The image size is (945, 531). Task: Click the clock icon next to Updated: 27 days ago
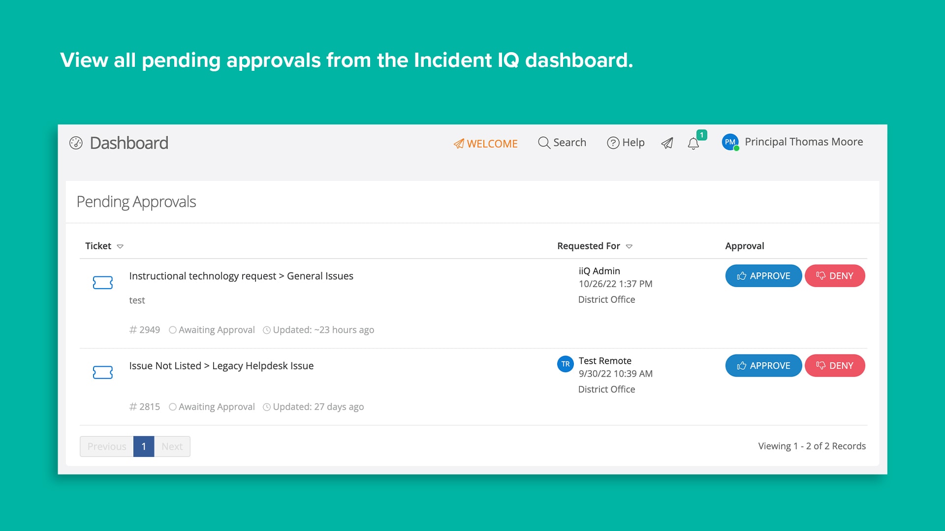(x=267, y=407)
